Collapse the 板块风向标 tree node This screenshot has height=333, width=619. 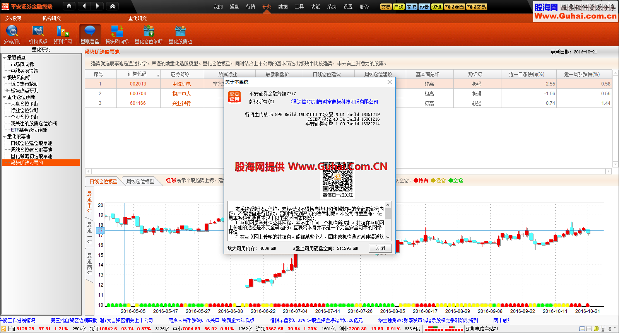coord(4,77)
